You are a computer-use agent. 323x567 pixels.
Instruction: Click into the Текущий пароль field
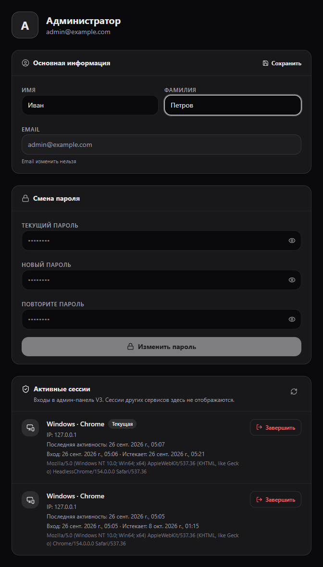(x=161, y=241)
